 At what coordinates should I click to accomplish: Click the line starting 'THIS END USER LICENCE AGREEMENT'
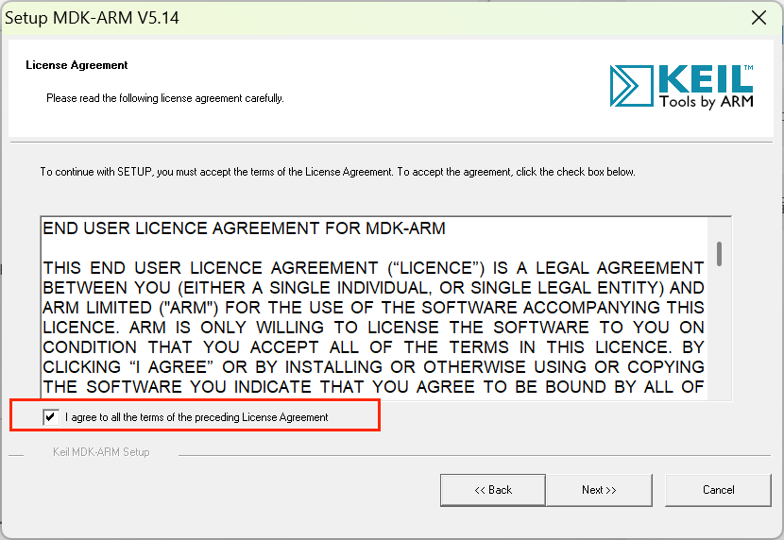pos(373,268)
